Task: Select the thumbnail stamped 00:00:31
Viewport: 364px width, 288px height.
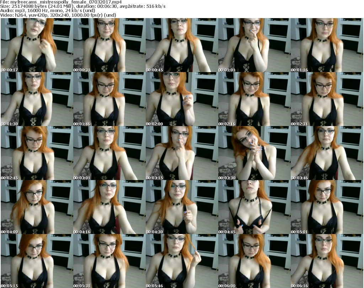Action: coord(109,45)
